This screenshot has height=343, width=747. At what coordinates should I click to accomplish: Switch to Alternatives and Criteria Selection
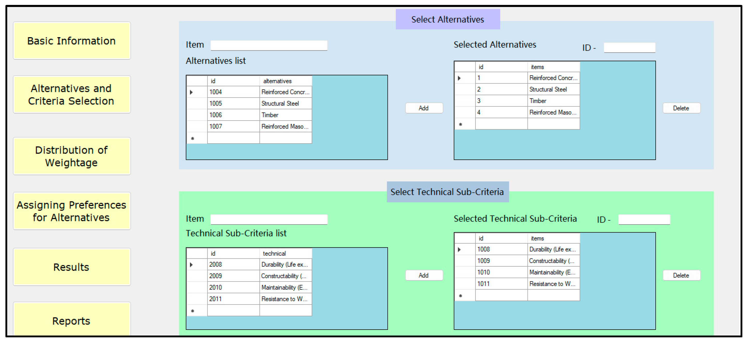click(x=71, y=94)
